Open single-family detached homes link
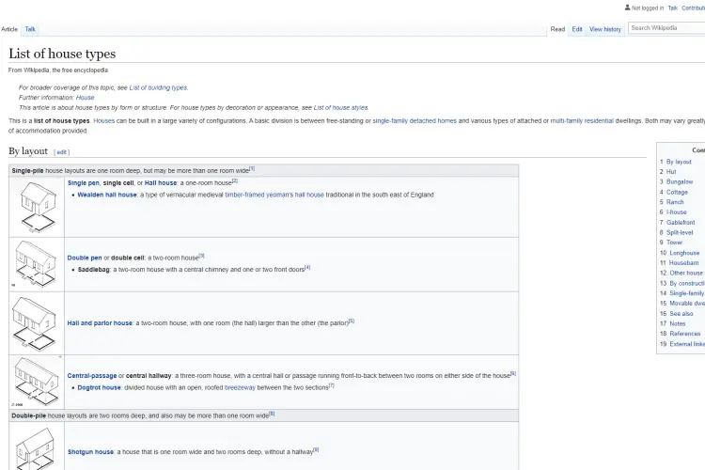 click(x=415, y=121)
